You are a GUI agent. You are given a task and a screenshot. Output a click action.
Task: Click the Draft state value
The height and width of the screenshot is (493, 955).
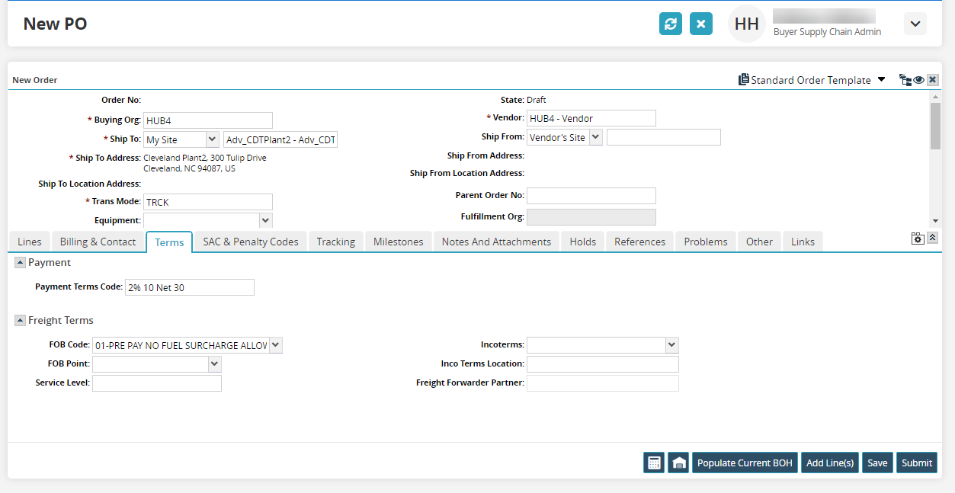(x=537, y=100)
